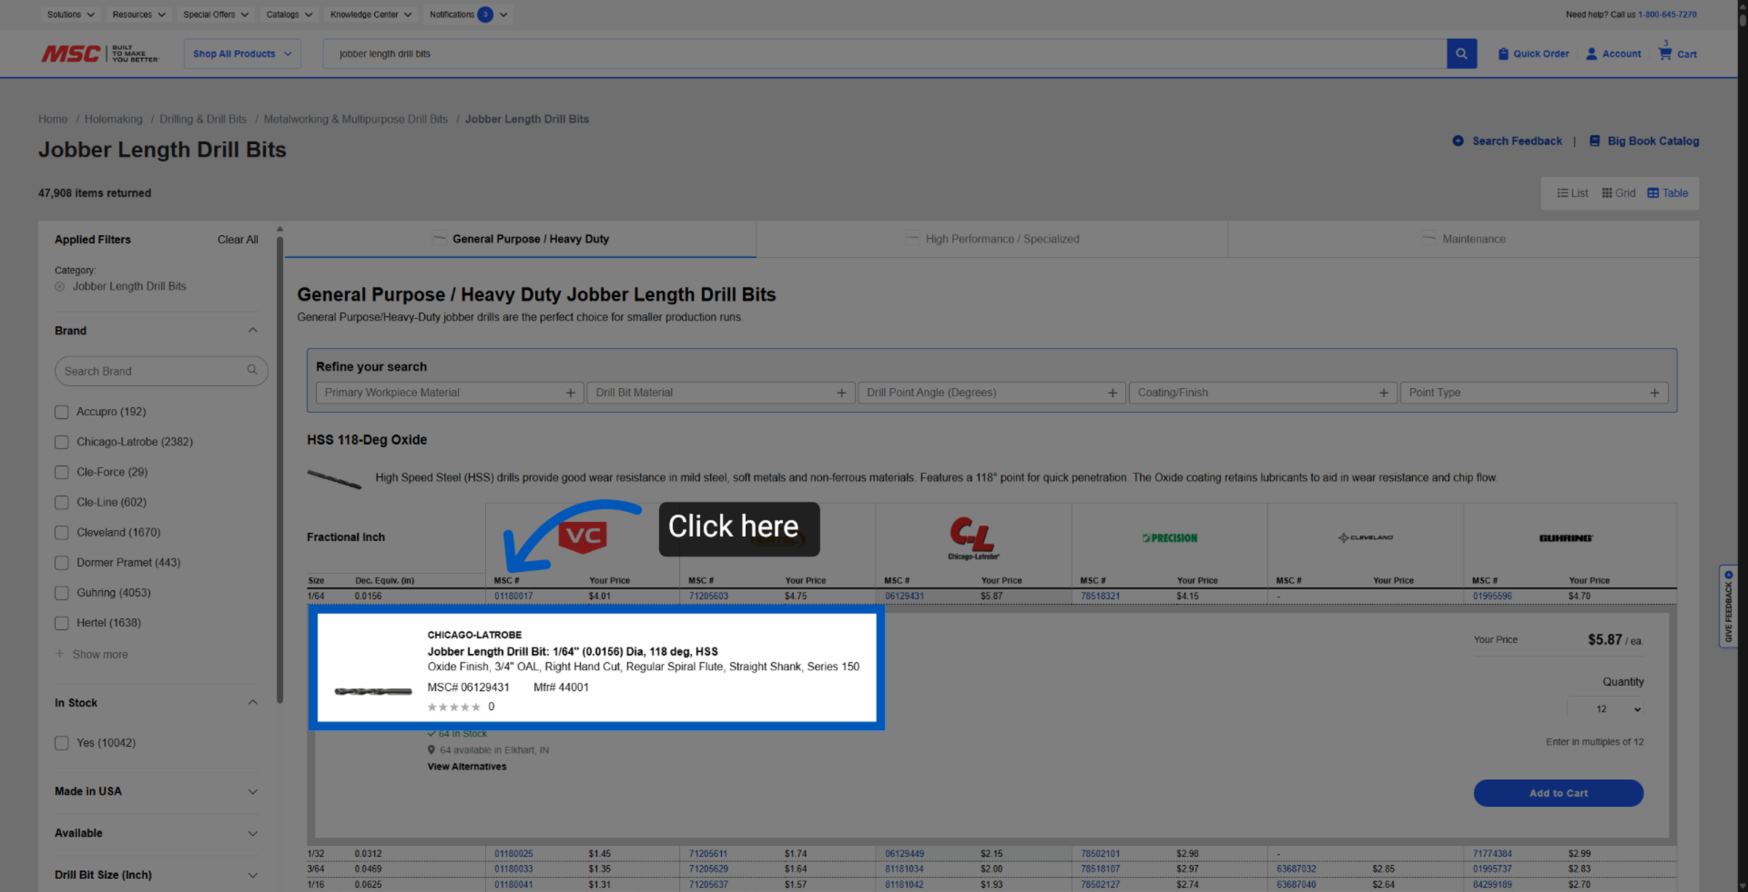
Task: Click View Alternatives link
Action: (467, 766)
